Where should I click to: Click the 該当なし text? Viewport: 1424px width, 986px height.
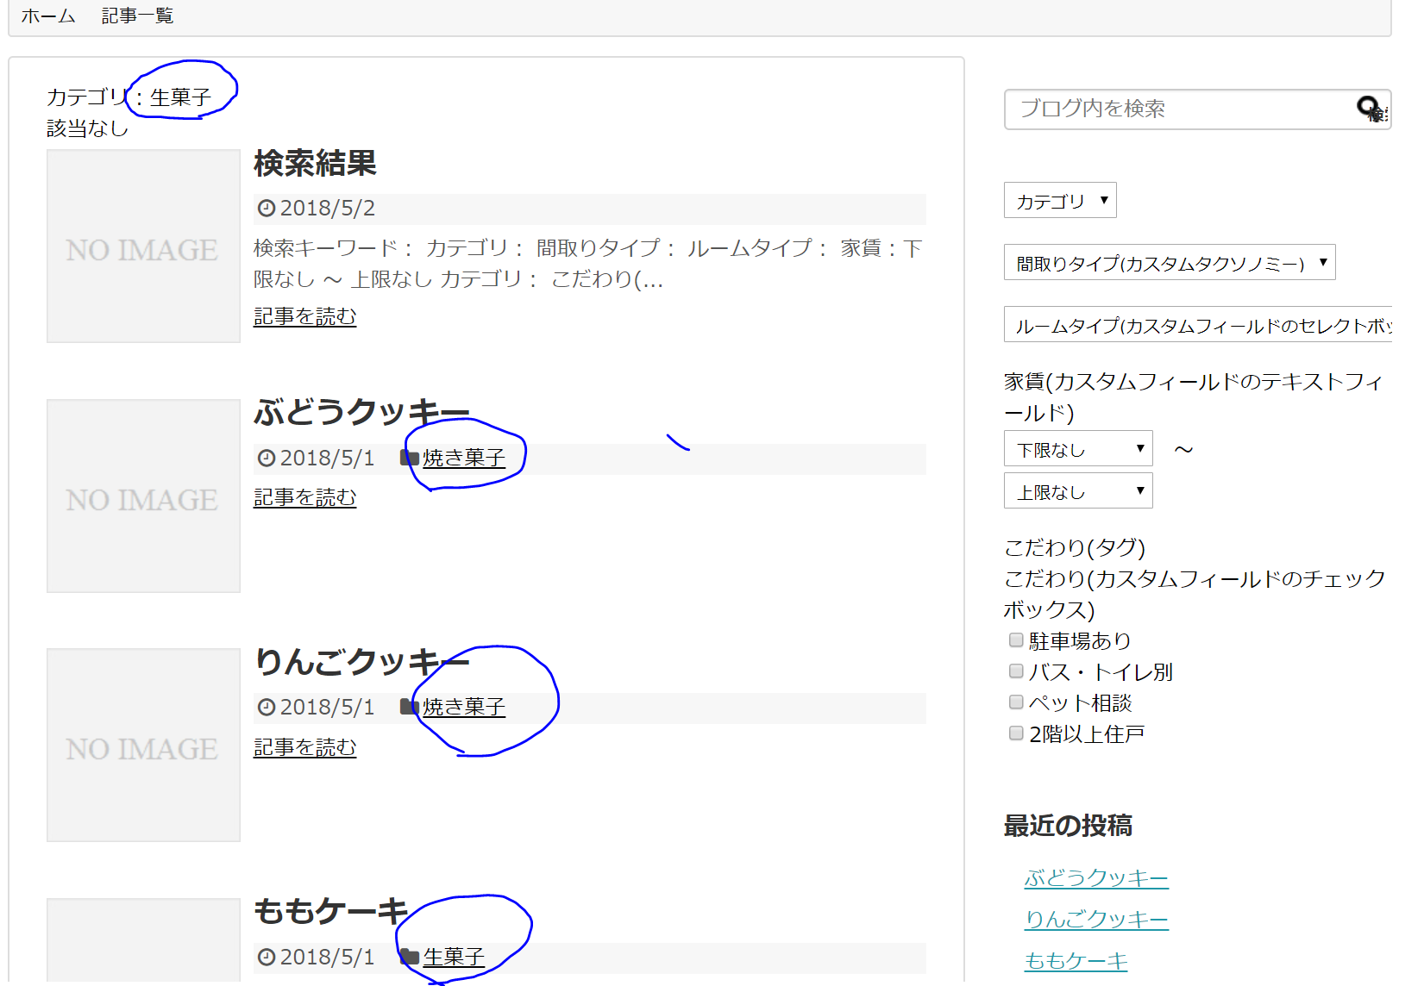[87, 128]
